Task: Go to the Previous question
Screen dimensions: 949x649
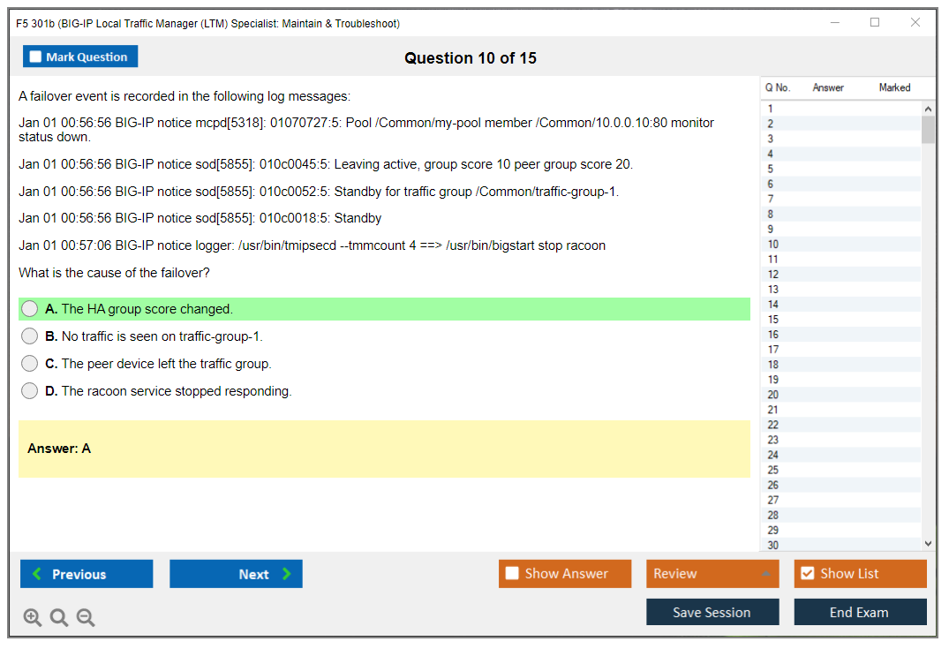Action: click(x=87, y=574)
